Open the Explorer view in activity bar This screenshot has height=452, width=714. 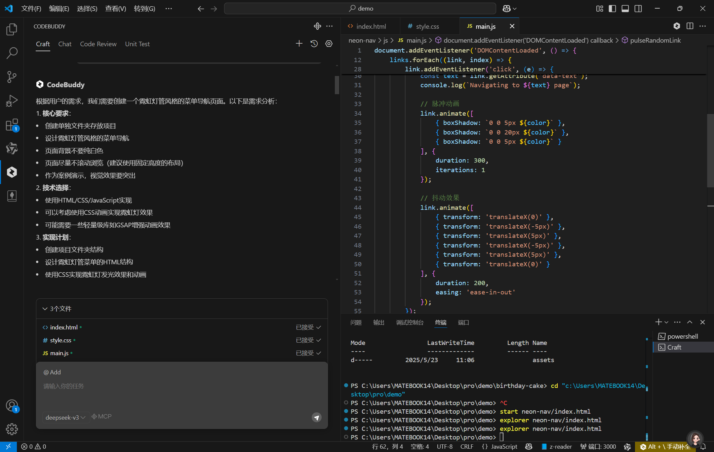point(12,29)
